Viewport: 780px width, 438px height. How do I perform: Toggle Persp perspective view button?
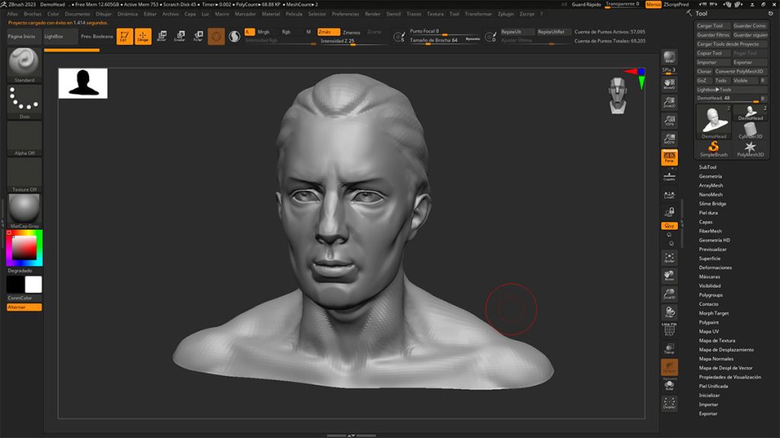pos(669,157)
